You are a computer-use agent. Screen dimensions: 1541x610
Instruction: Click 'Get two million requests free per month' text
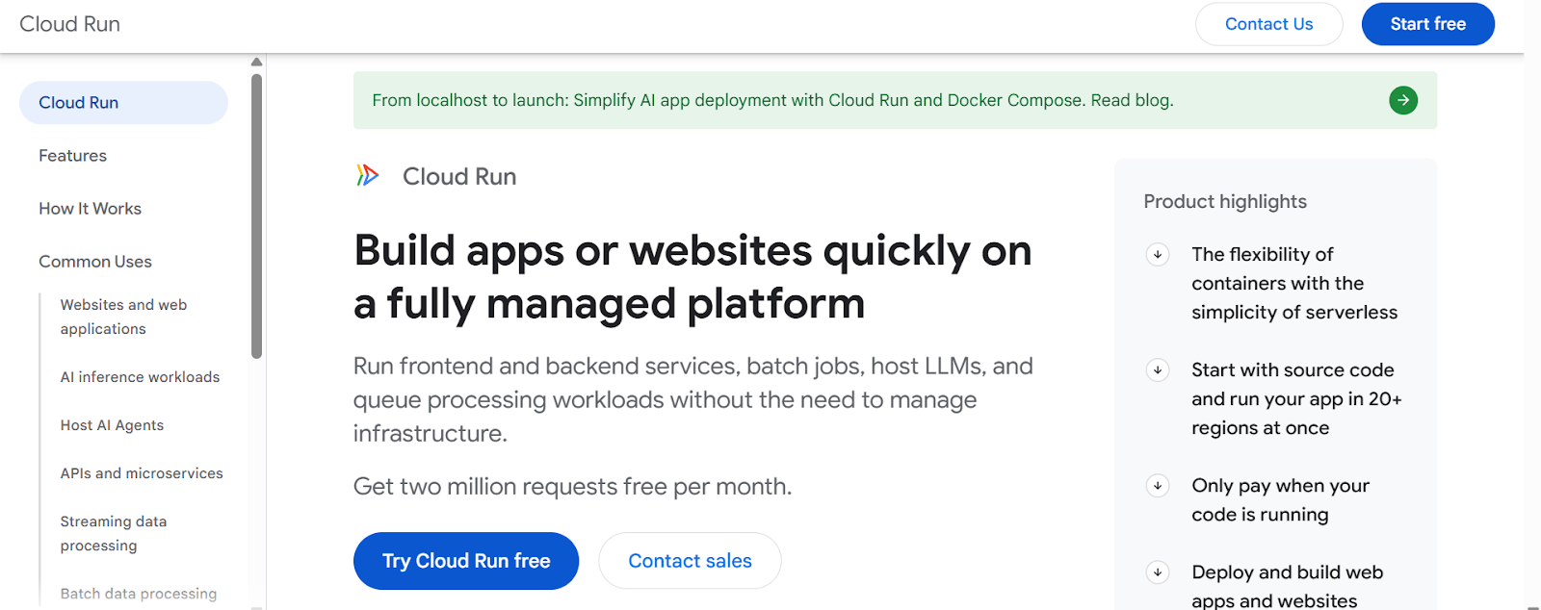pos(572,487)
